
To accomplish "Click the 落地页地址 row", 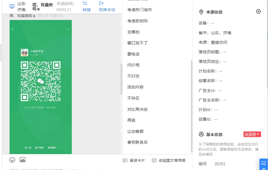I will click(x=212, y=61).
